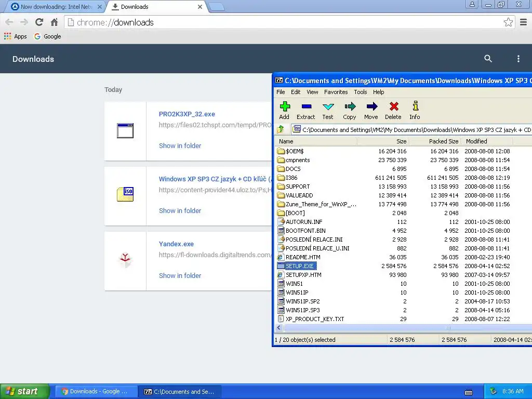Screen dimensions: 532x399
Task: Sort by the Modified column
Action: [x=487, y=141]
